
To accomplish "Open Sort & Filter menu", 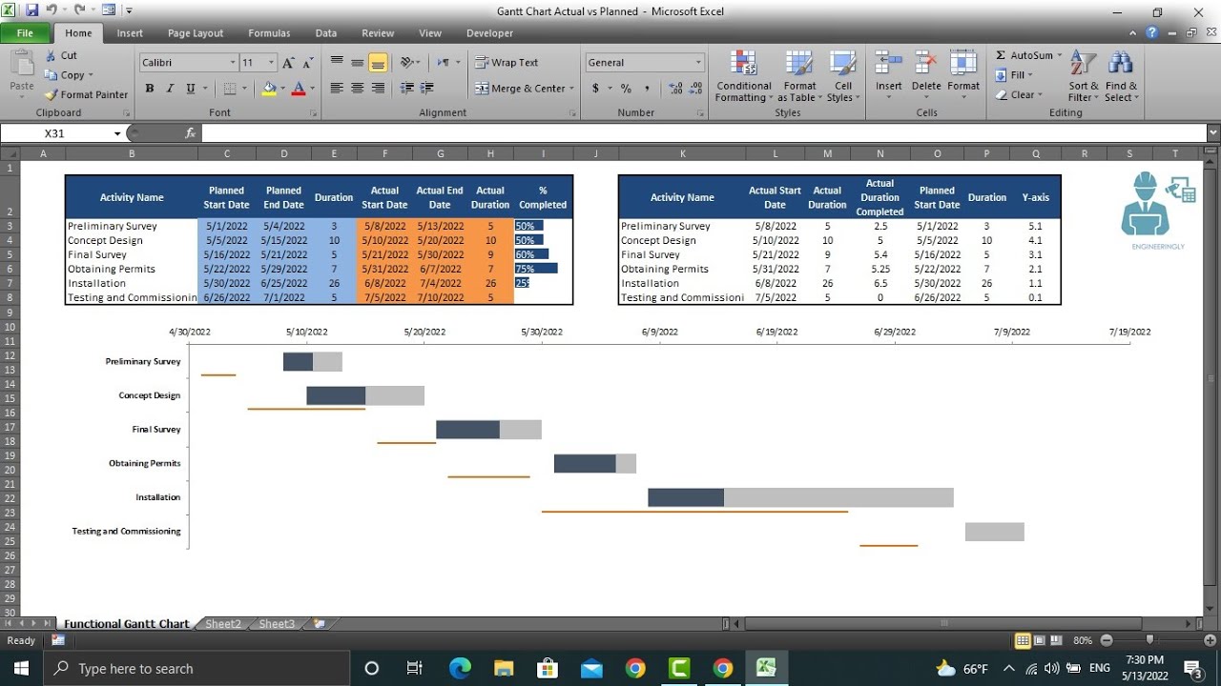I will point(1083,75).
